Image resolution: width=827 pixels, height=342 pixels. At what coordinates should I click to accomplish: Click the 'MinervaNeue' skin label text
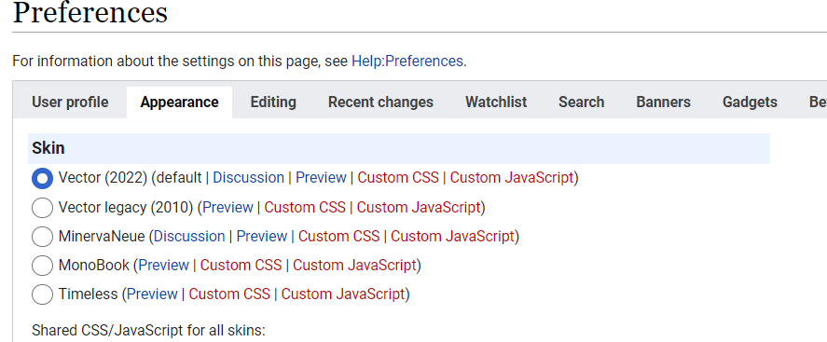point(102,237)
